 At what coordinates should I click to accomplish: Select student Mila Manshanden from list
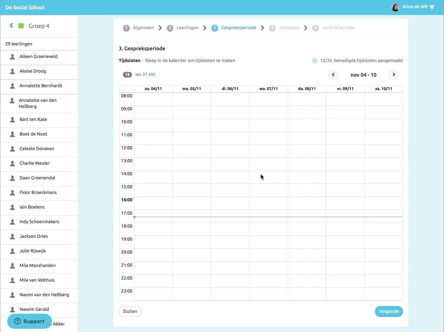pos(37,265)
